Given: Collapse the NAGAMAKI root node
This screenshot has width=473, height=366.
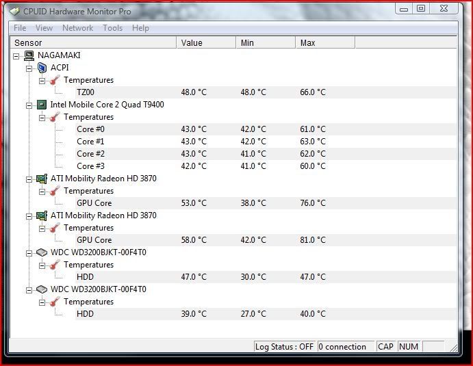Looking at the screenshot, I should 16,56.
